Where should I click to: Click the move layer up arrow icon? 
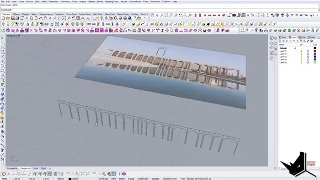291,41
